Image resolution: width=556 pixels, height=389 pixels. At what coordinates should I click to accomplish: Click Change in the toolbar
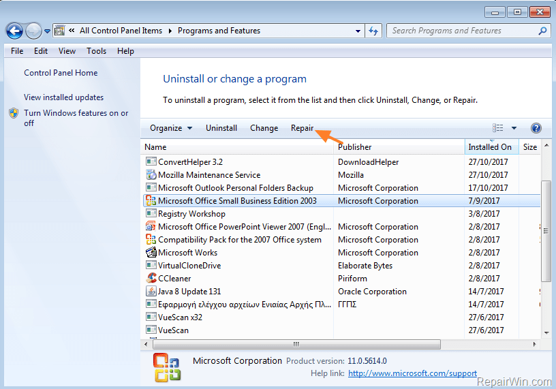pyautogui.click(x=264, y=128)
